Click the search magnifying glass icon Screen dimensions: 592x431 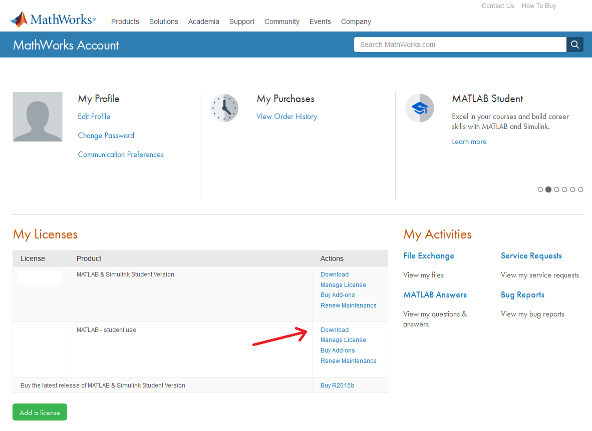pos(574,44)
